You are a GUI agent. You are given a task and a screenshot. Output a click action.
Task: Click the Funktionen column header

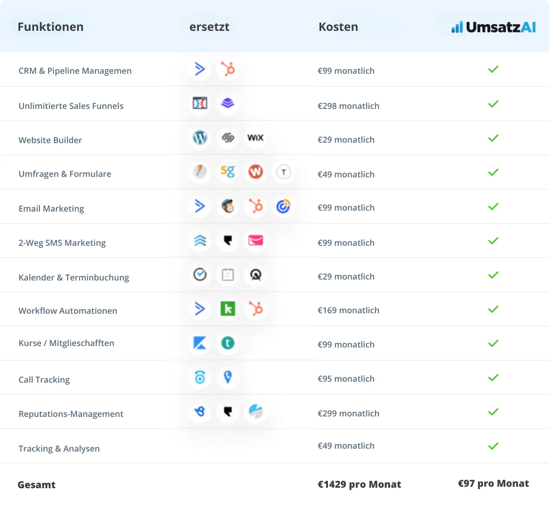[x=51, y=27]
